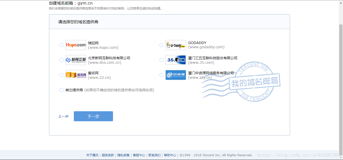The width and height of the screenshot is (343, 160).
Task: Select 厦门中资源网络服务有限公司 radio button
Action: point(161,75)
